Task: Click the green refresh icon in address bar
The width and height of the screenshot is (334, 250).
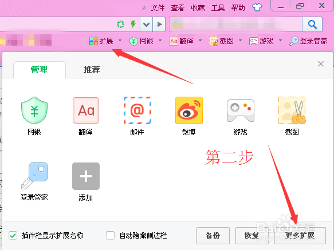Action: point(120,24)
